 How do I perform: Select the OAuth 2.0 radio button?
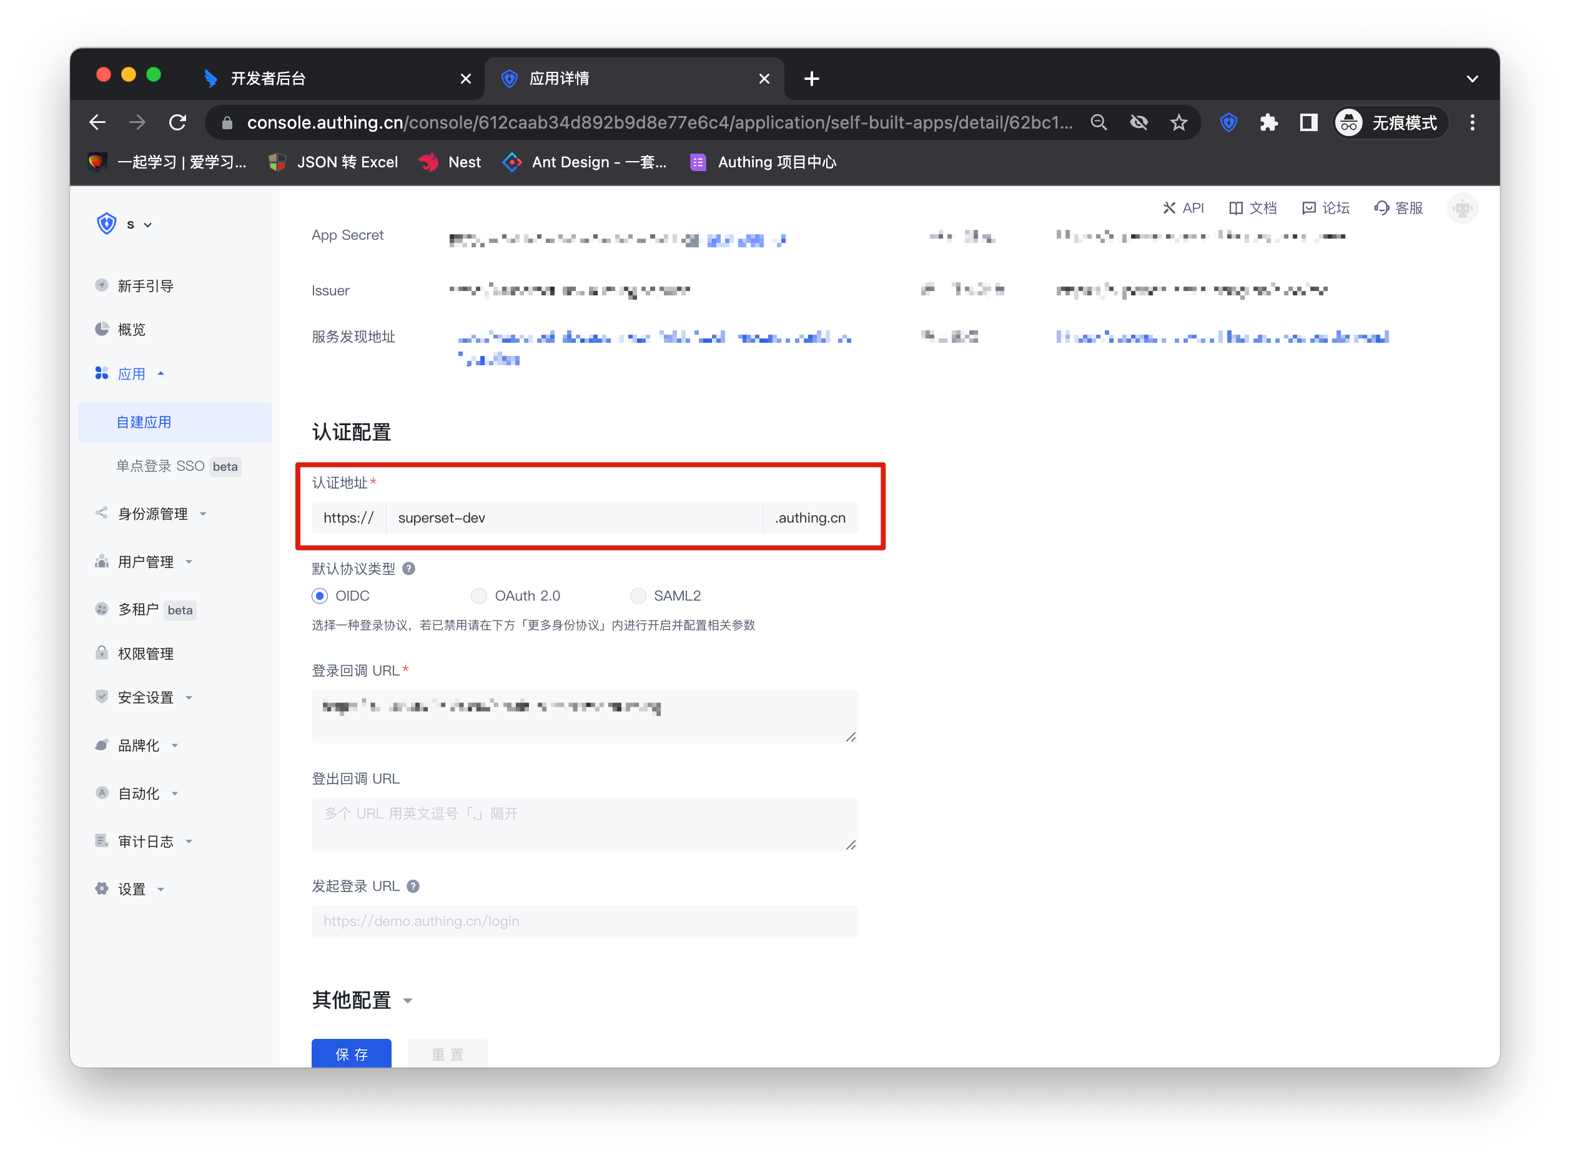tap(478, 596)
